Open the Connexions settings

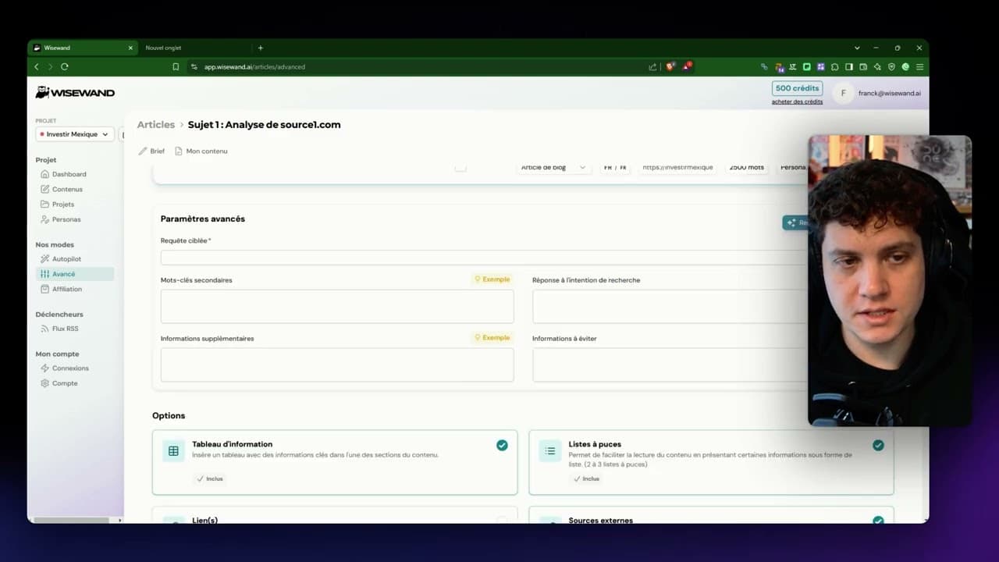(x=69, y=368)
